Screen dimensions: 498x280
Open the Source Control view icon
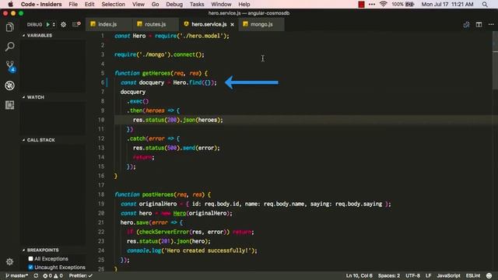(x=10, y=66)
